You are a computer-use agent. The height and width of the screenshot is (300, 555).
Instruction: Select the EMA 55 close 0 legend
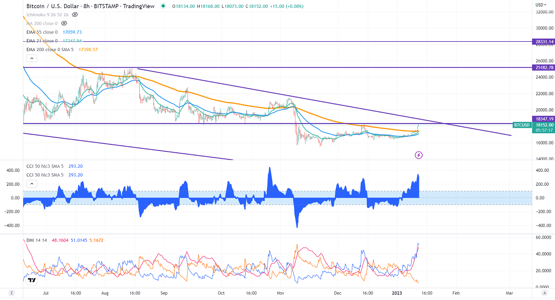tap(42, 32)
